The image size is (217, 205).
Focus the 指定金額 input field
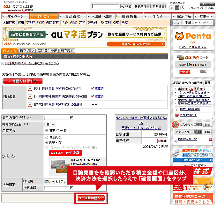[56, 188]
